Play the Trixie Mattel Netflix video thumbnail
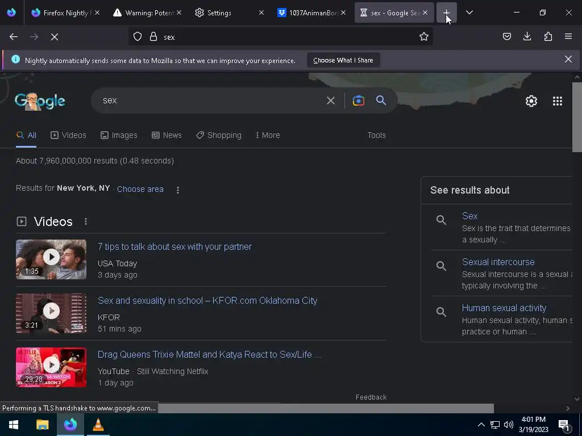582x436 pixels. pyautogui.click(x=51, y=367)
